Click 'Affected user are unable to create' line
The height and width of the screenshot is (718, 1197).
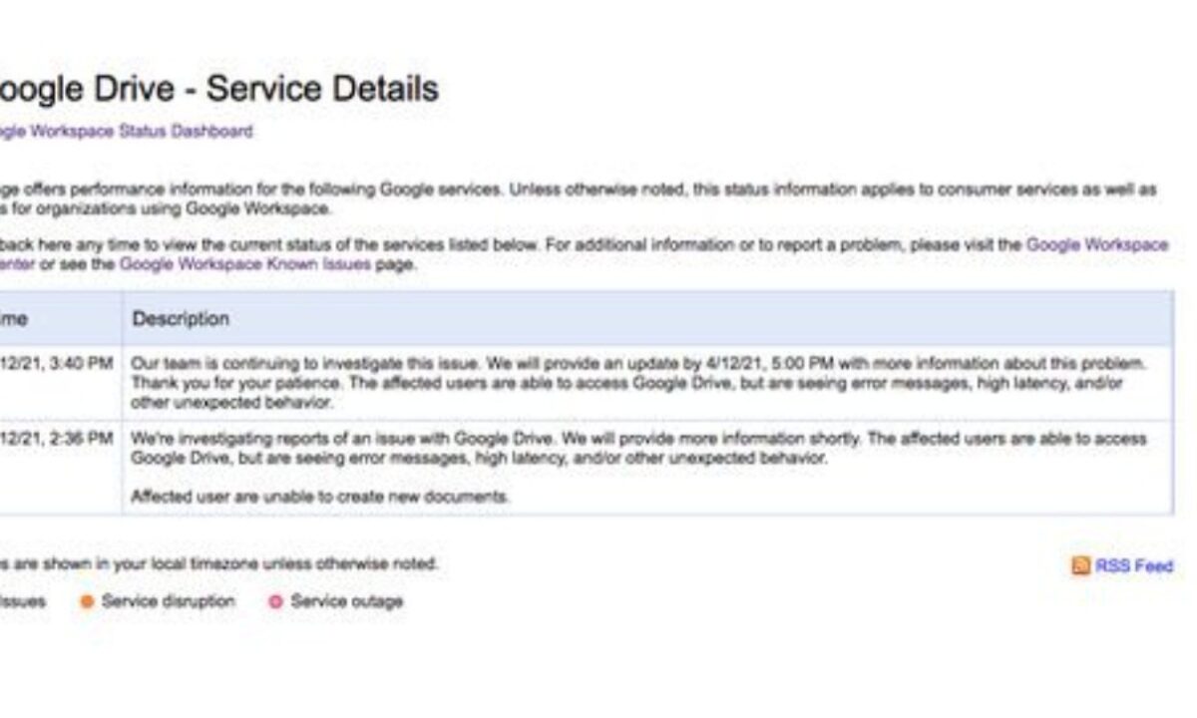[321, 497]
